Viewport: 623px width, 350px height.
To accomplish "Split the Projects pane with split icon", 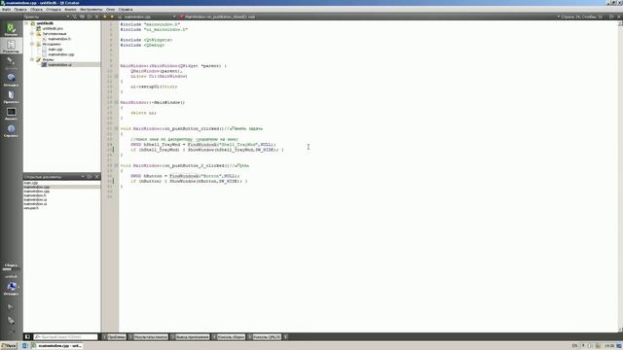I will coord(90,17).
